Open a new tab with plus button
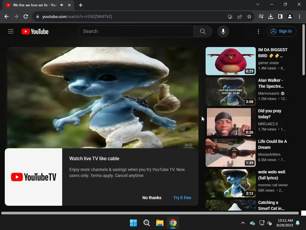The image size is (306, 230). [x=81, y=5]
